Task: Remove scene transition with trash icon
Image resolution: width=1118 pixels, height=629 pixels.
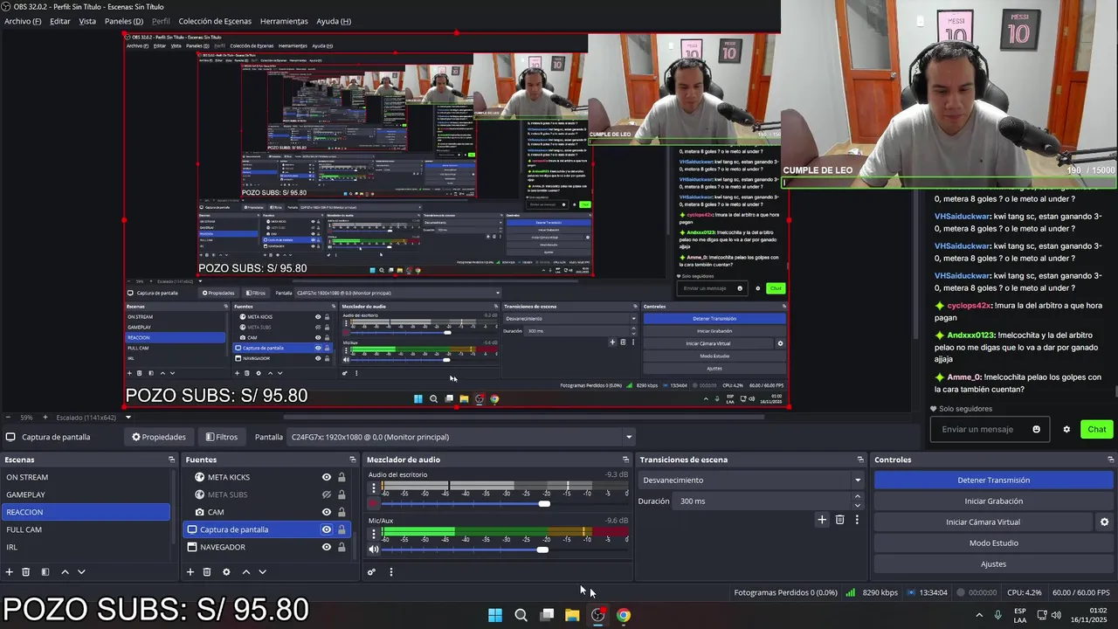Action: pyautogui.click(x=840, y=520)
